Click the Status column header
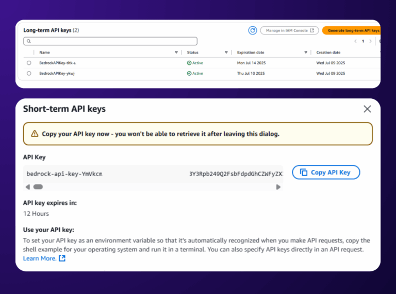The width and height of the screenshot is (396, 294). pyautogui.click(x=192, y=53)
